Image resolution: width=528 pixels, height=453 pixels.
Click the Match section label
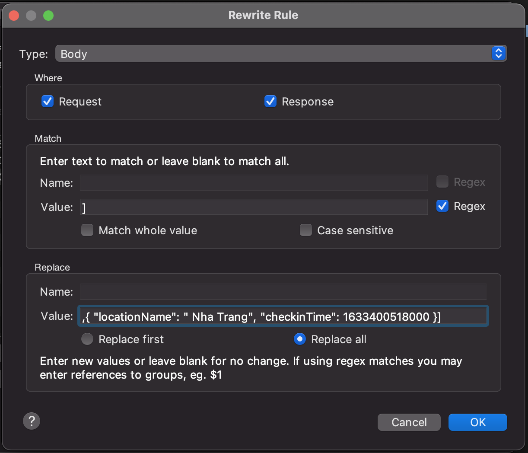48,138
